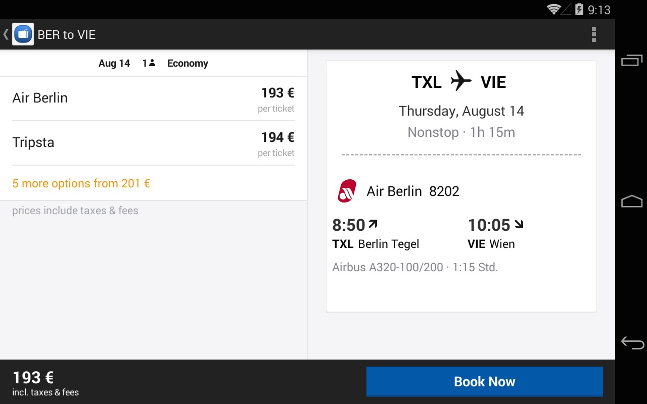The image size is (647, 404).
Task: Open the three-dot overflow menu
Action: coord(594,34)
